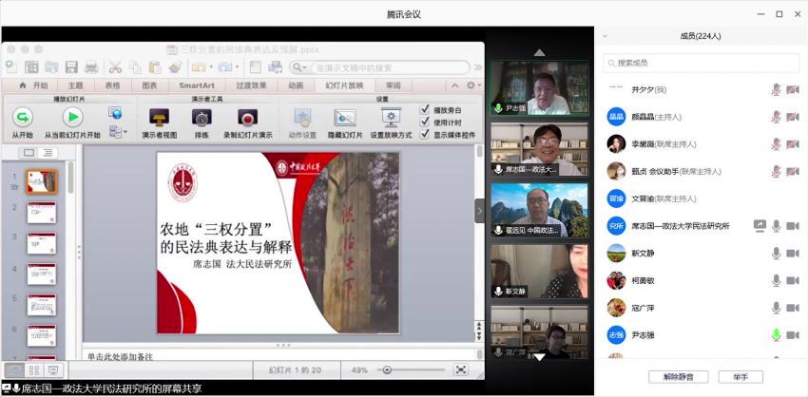Viewport: 808px width, 397px height.
Task: Click the 从当前幻灯片开始 play icon
Action: 72,118
